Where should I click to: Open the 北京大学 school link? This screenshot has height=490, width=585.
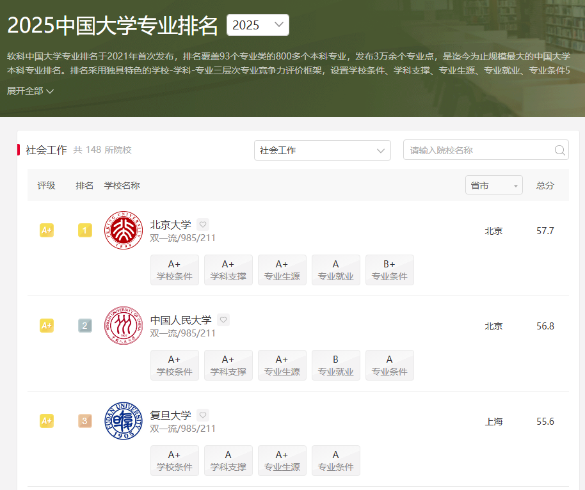point(170,225)
